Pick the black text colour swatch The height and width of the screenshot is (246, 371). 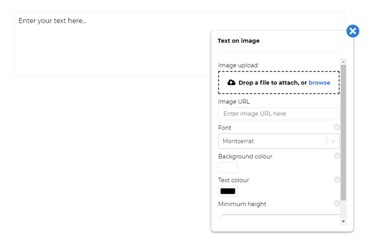(x=227, y=191)
